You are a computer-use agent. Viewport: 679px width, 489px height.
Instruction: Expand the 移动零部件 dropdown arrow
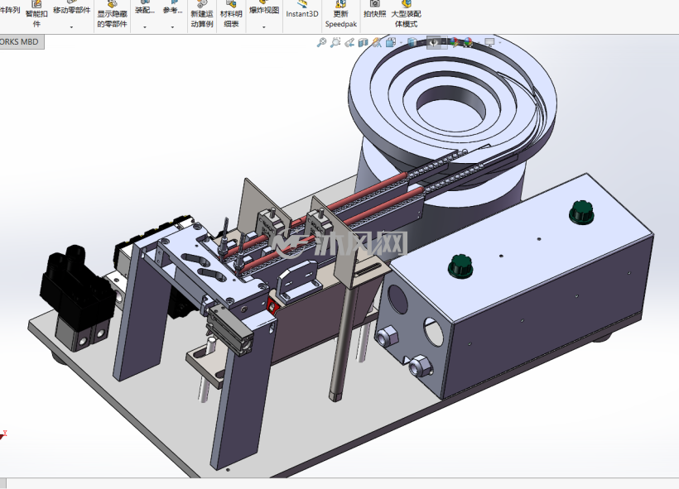point(71,26)
